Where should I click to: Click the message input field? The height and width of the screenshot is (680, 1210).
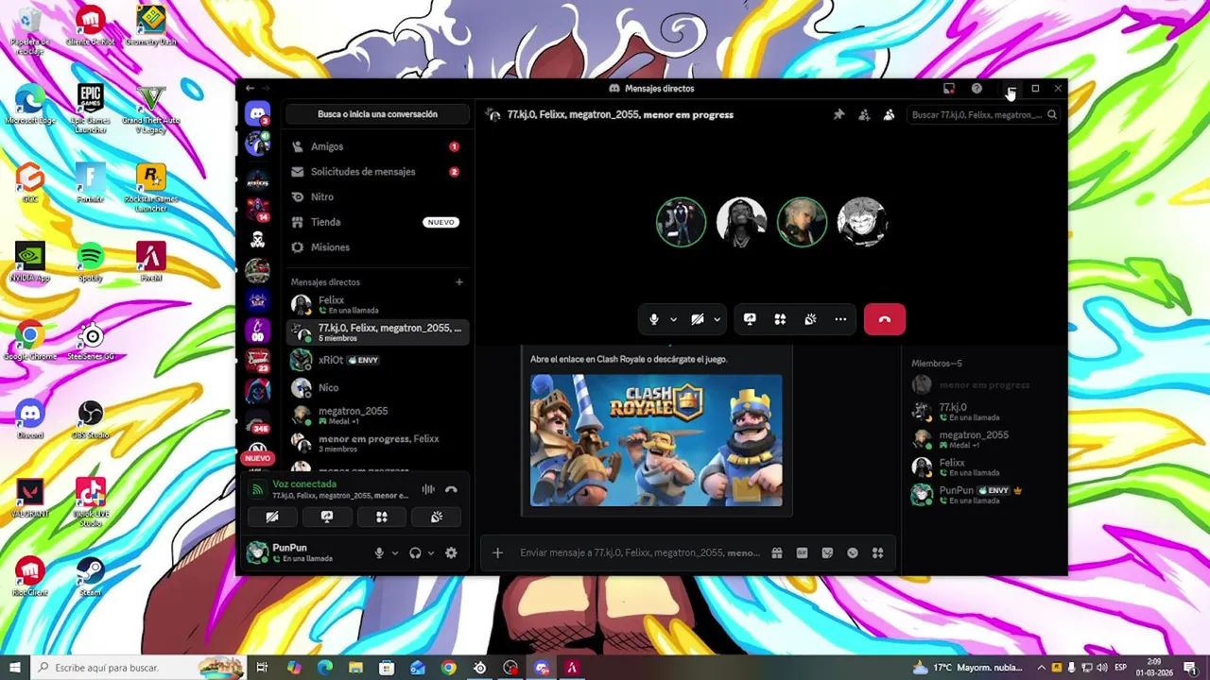pos(638,552)
